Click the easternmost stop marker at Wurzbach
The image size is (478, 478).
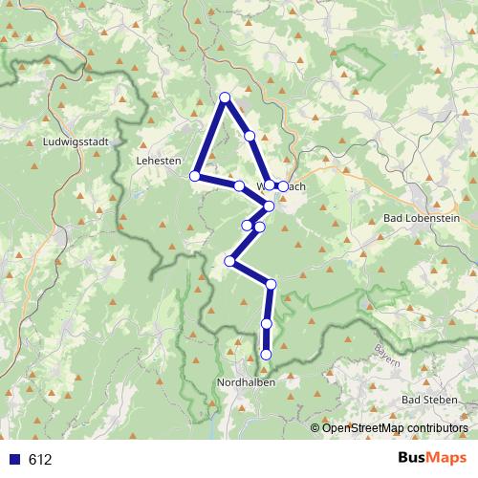(x=283, y=186)
